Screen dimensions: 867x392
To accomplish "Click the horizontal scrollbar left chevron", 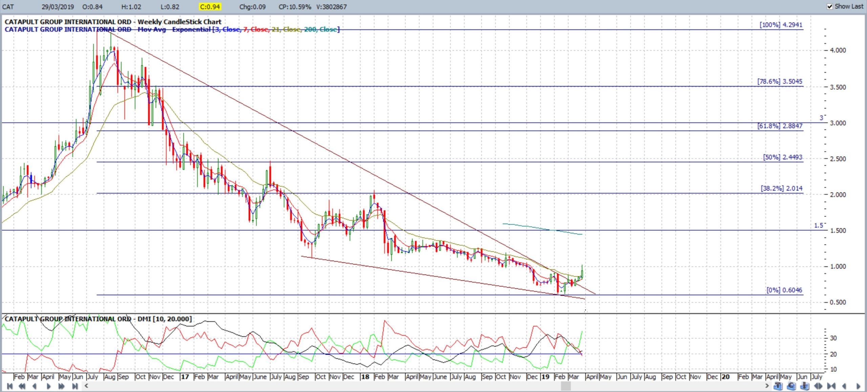I will point(87,386).
